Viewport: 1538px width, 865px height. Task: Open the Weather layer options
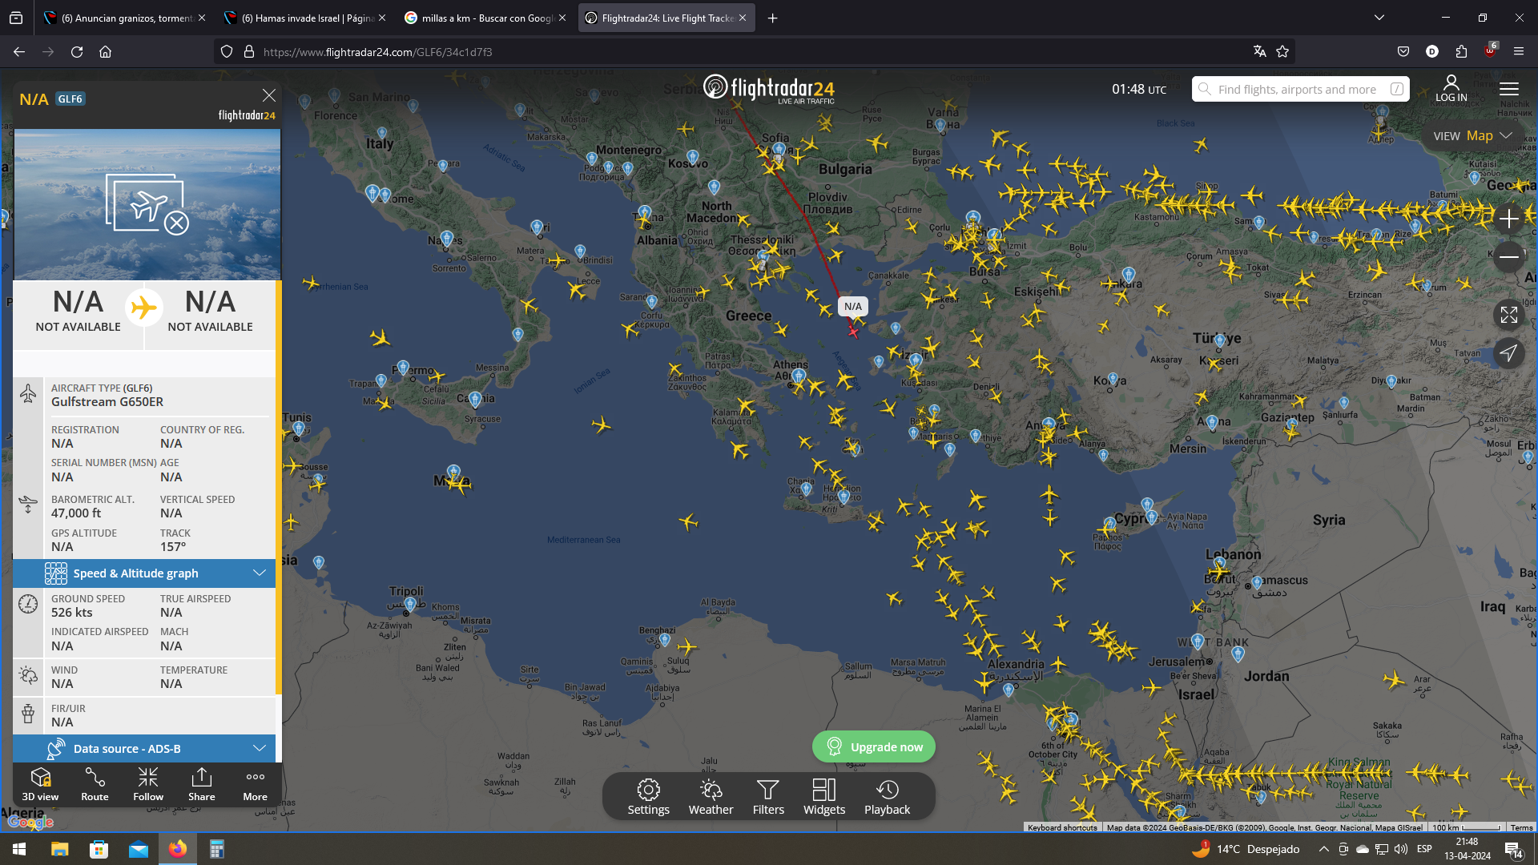point(711,797)
